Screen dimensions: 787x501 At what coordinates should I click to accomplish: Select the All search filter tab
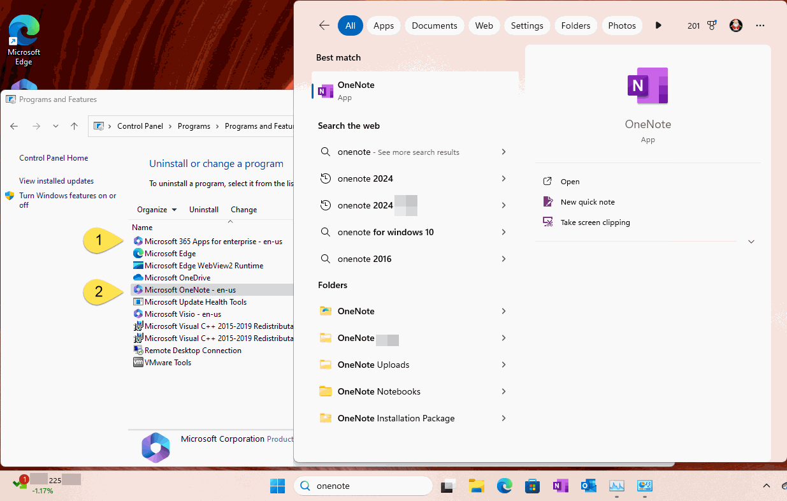click(x=350, y=25)
